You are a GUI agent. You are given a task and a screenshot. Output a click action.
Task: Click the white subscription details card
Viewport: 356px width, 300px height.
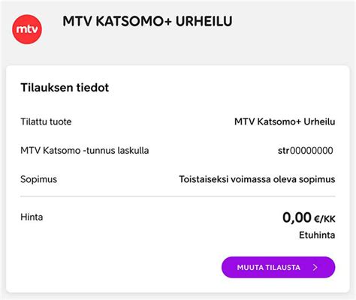(178, 179)
